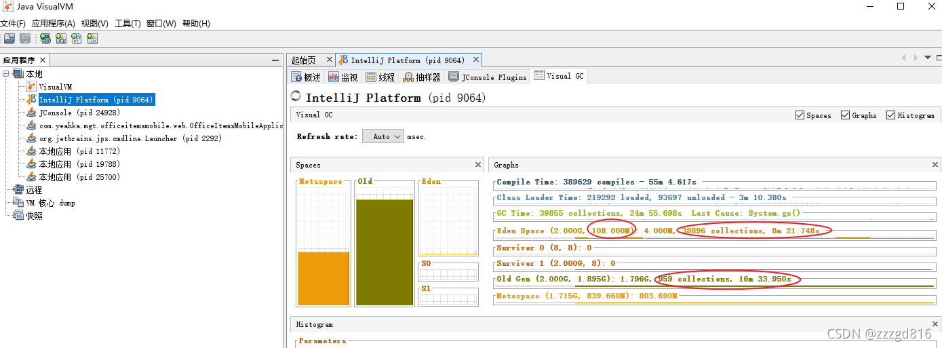The image size is (942, 348).
Task: Click the grayed Save snapshot toolbar icon
Action: 25,39
